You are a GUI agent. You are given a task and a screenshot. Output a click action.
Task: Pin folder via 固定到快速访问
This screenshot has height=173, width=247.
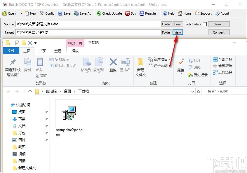point(13,68)
